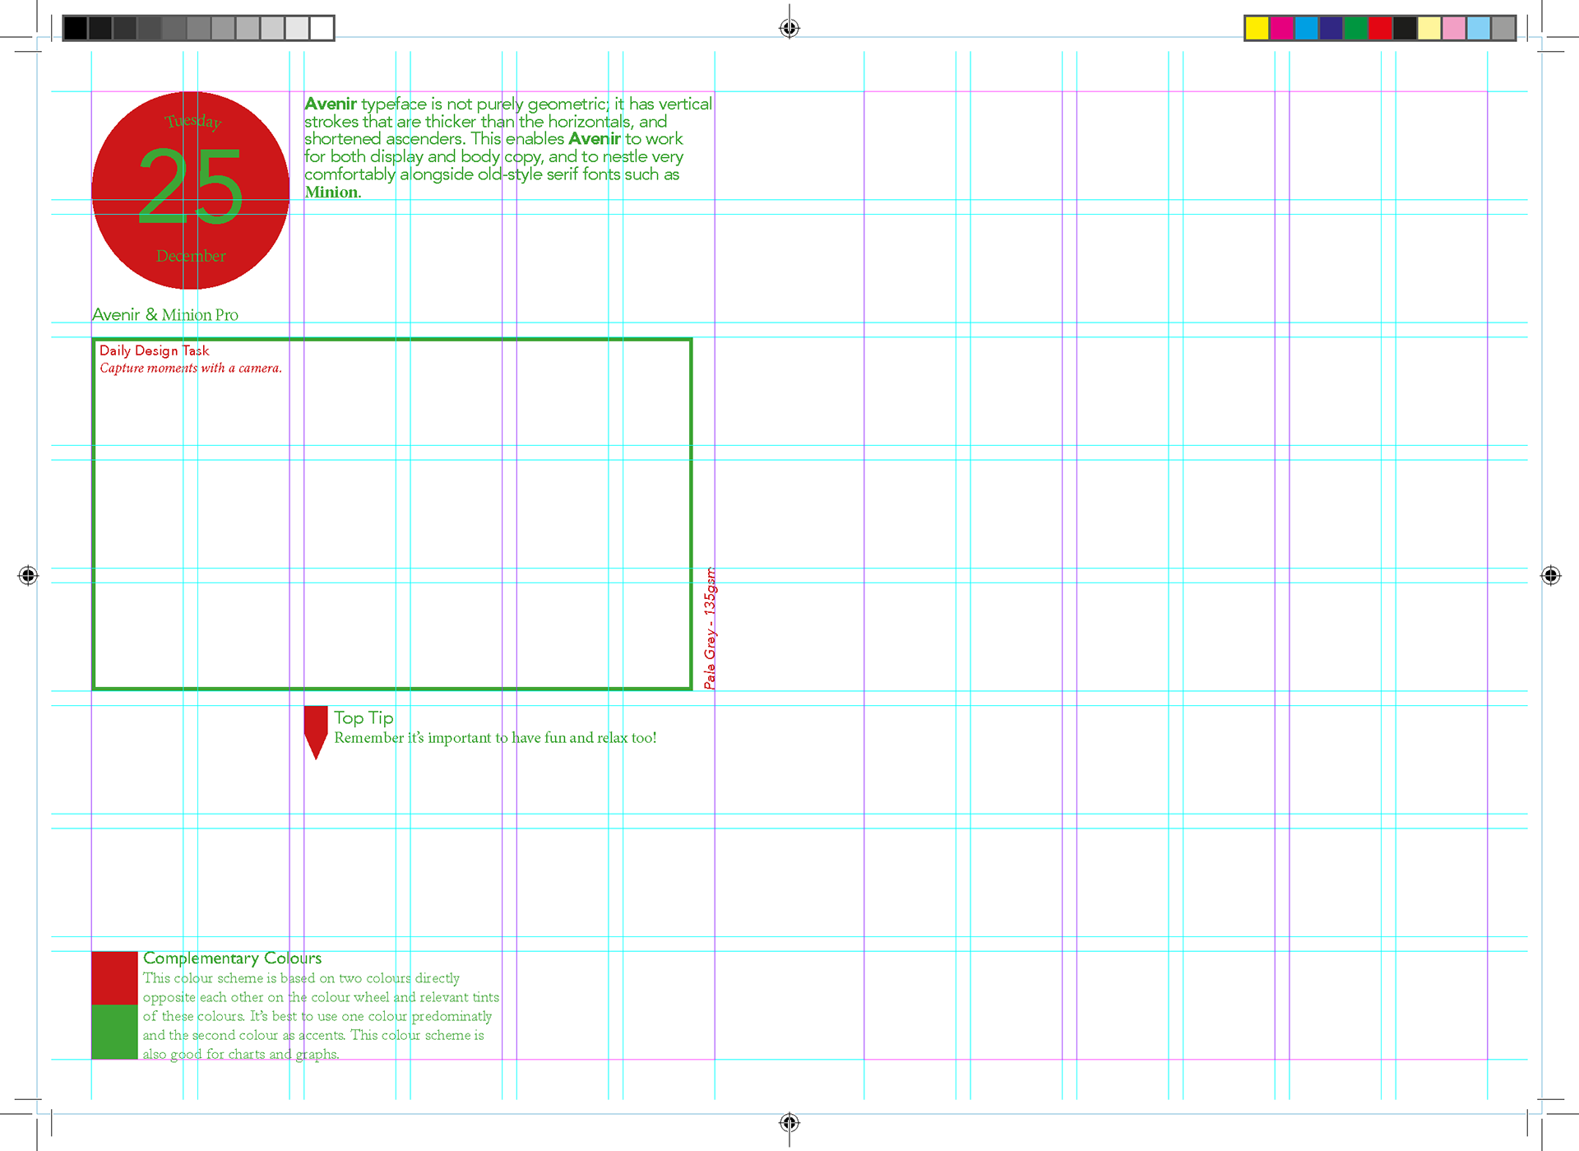Select the magenta swatch in the colour bar
Viewport: 1579px width, 1151px height.
[x=1281, y=28]
